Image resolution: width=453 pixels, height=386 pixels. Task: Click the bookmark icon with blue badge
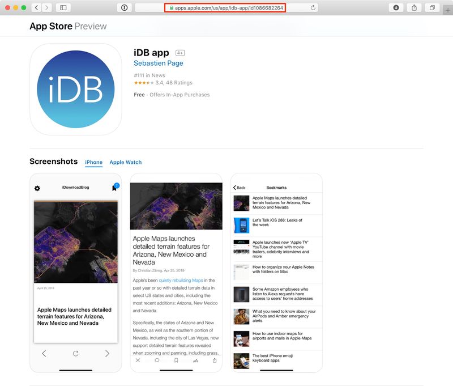[115, 188]
